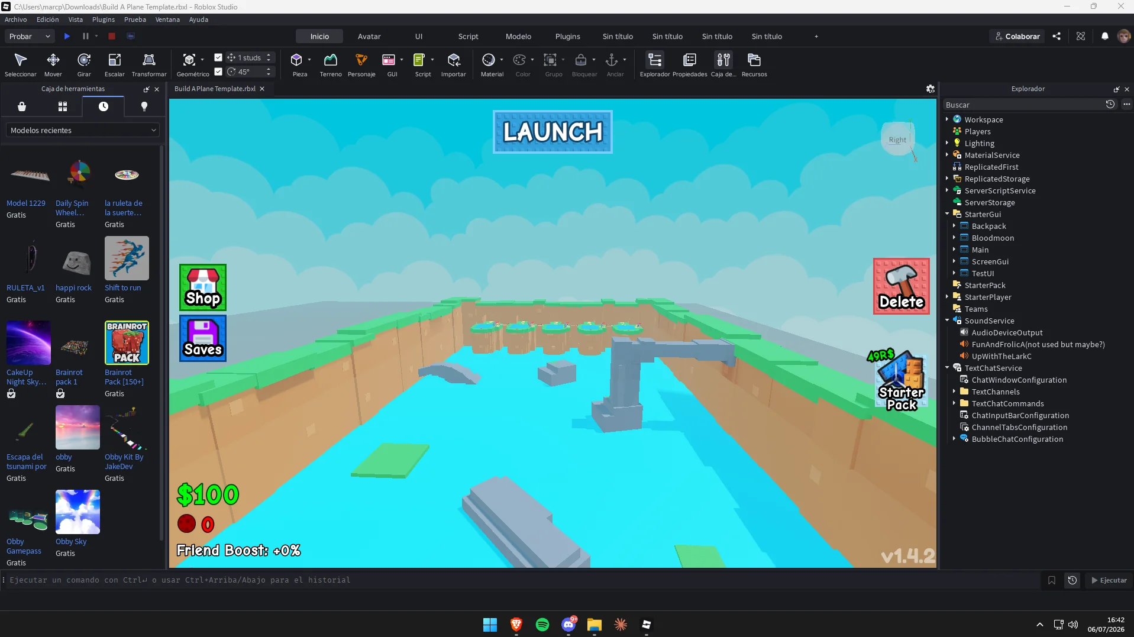Click the LAUNCH button in viewport

pos(553,132)
